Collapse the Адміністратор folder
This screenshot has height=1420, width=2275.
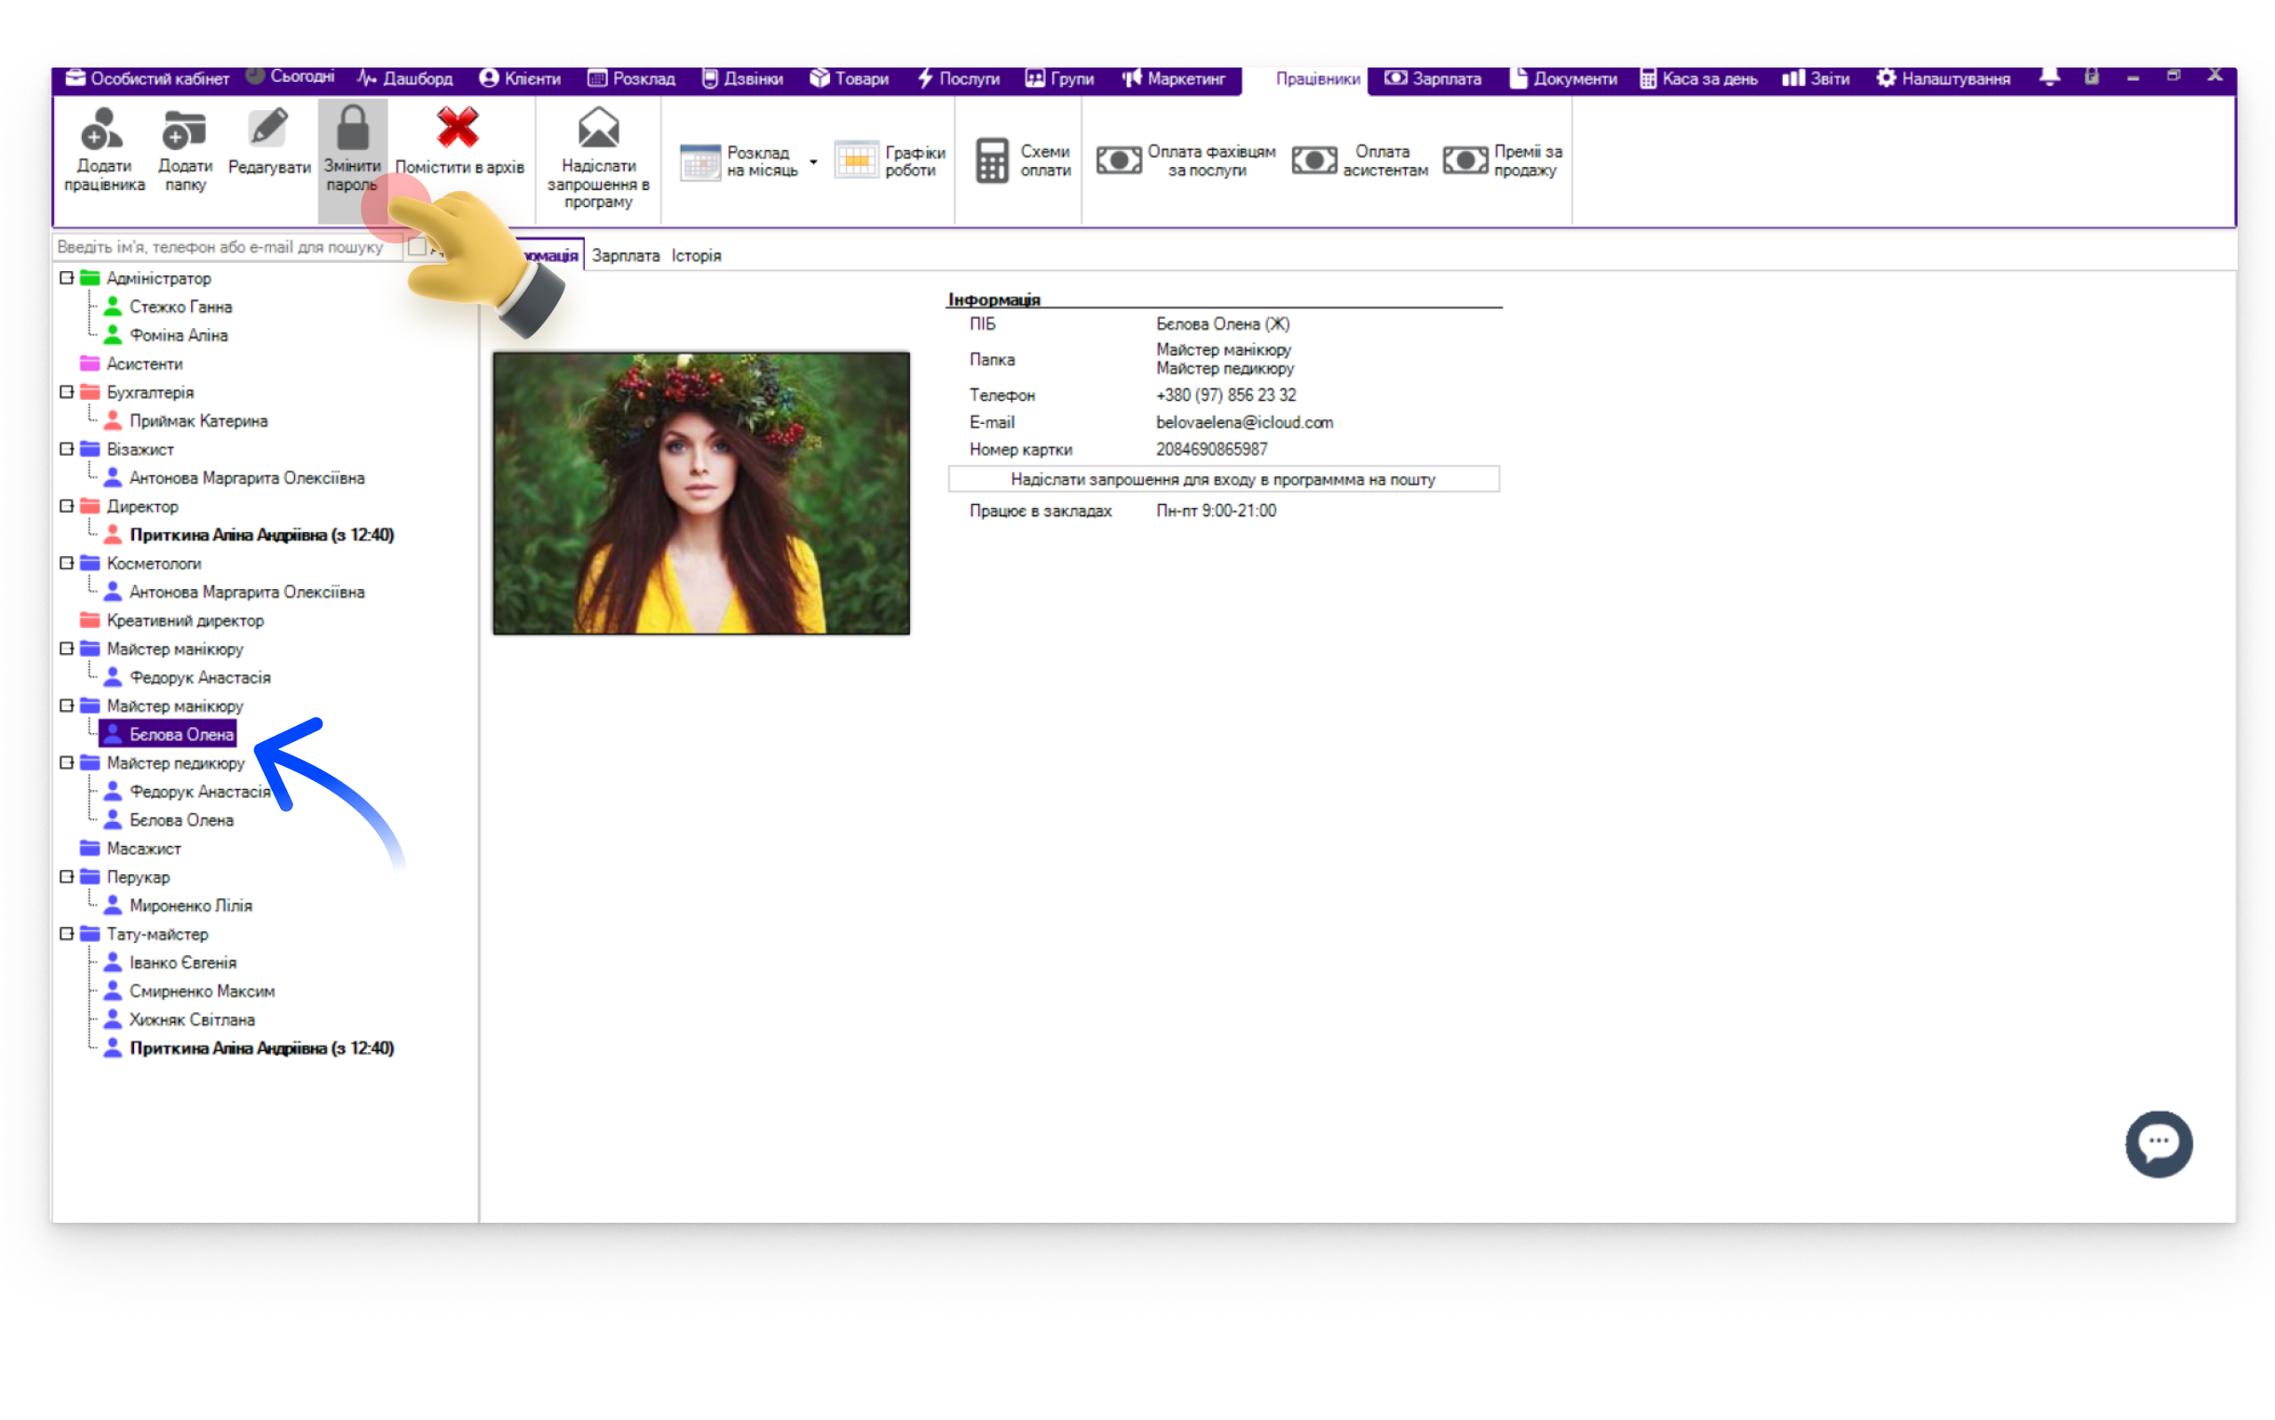(67, 278)
